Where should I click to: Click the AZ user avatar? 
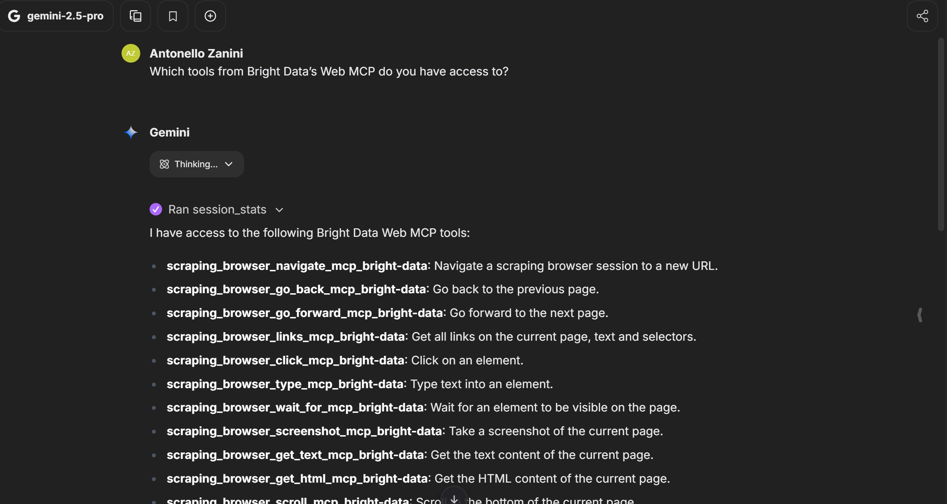point(130,53)
